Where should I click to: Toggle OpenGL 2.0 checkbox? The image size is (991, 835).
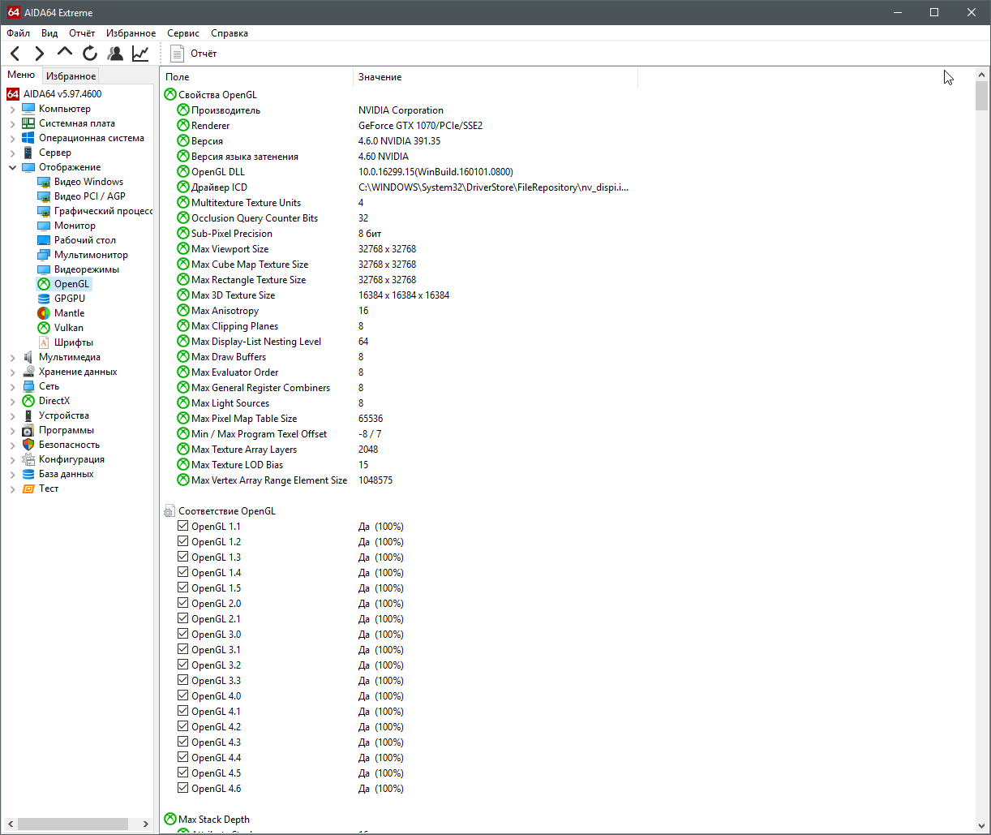(x=182, y=603)
